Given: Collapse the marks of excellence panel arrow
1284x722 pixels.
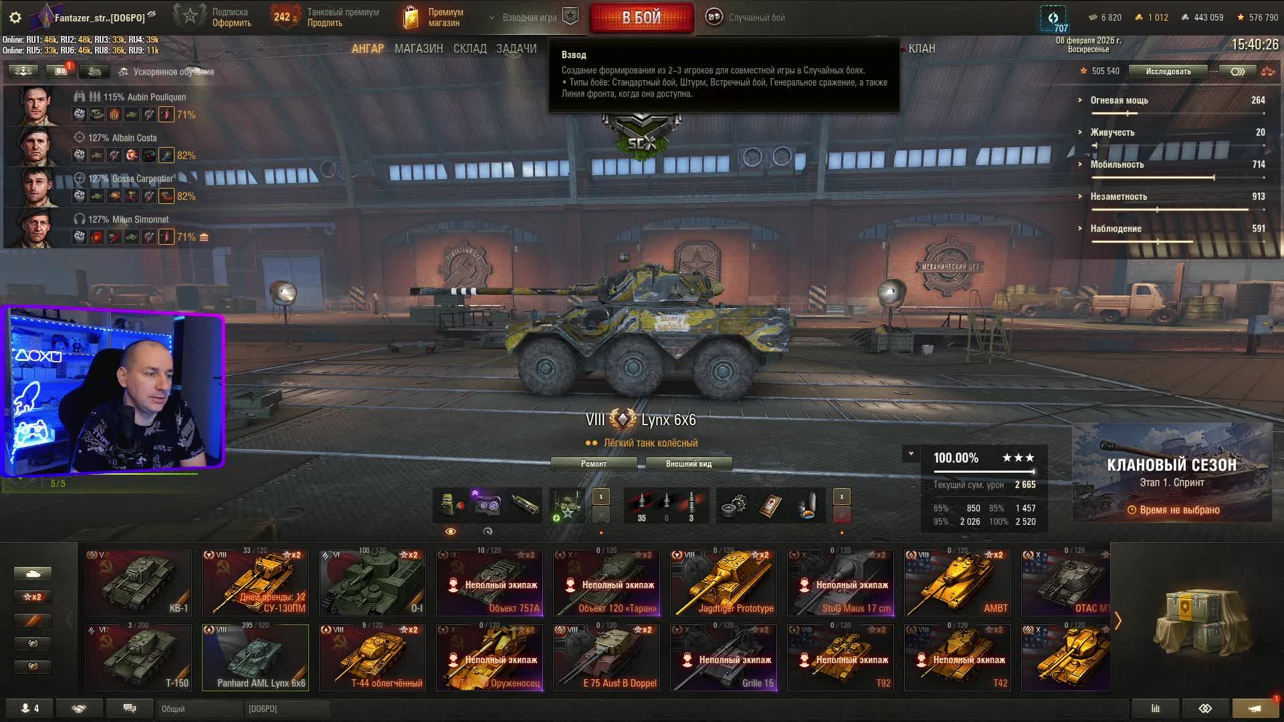Looking at the screenshot, I should pyautogui.click(x=911, y=454).
